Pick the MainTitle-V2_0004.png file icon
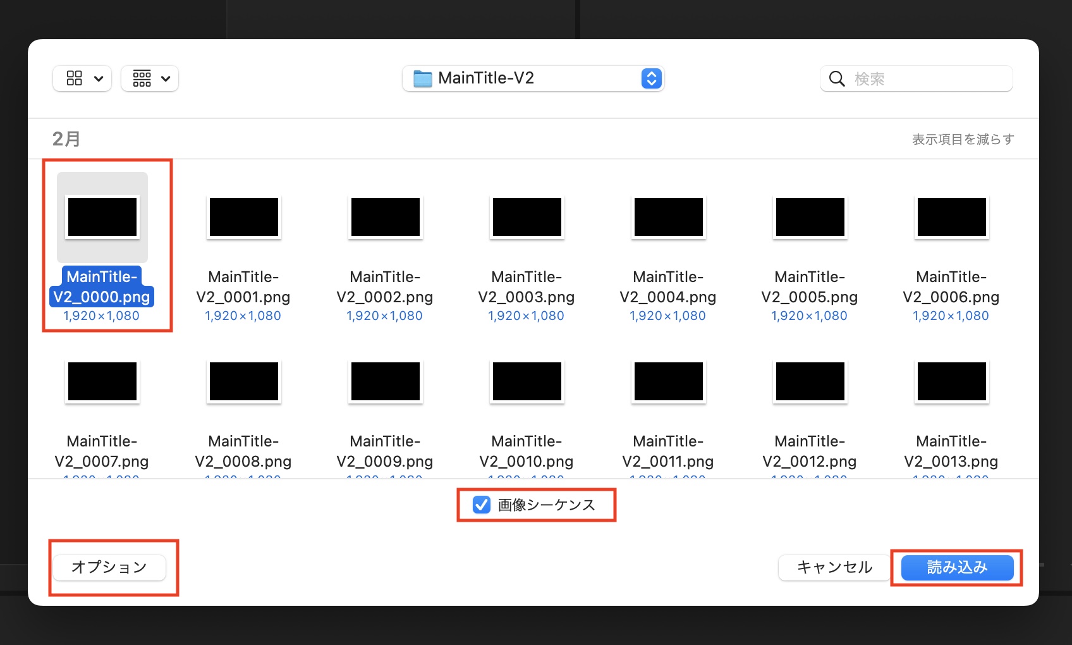The image size is (1072, 645). coord(669,217)
